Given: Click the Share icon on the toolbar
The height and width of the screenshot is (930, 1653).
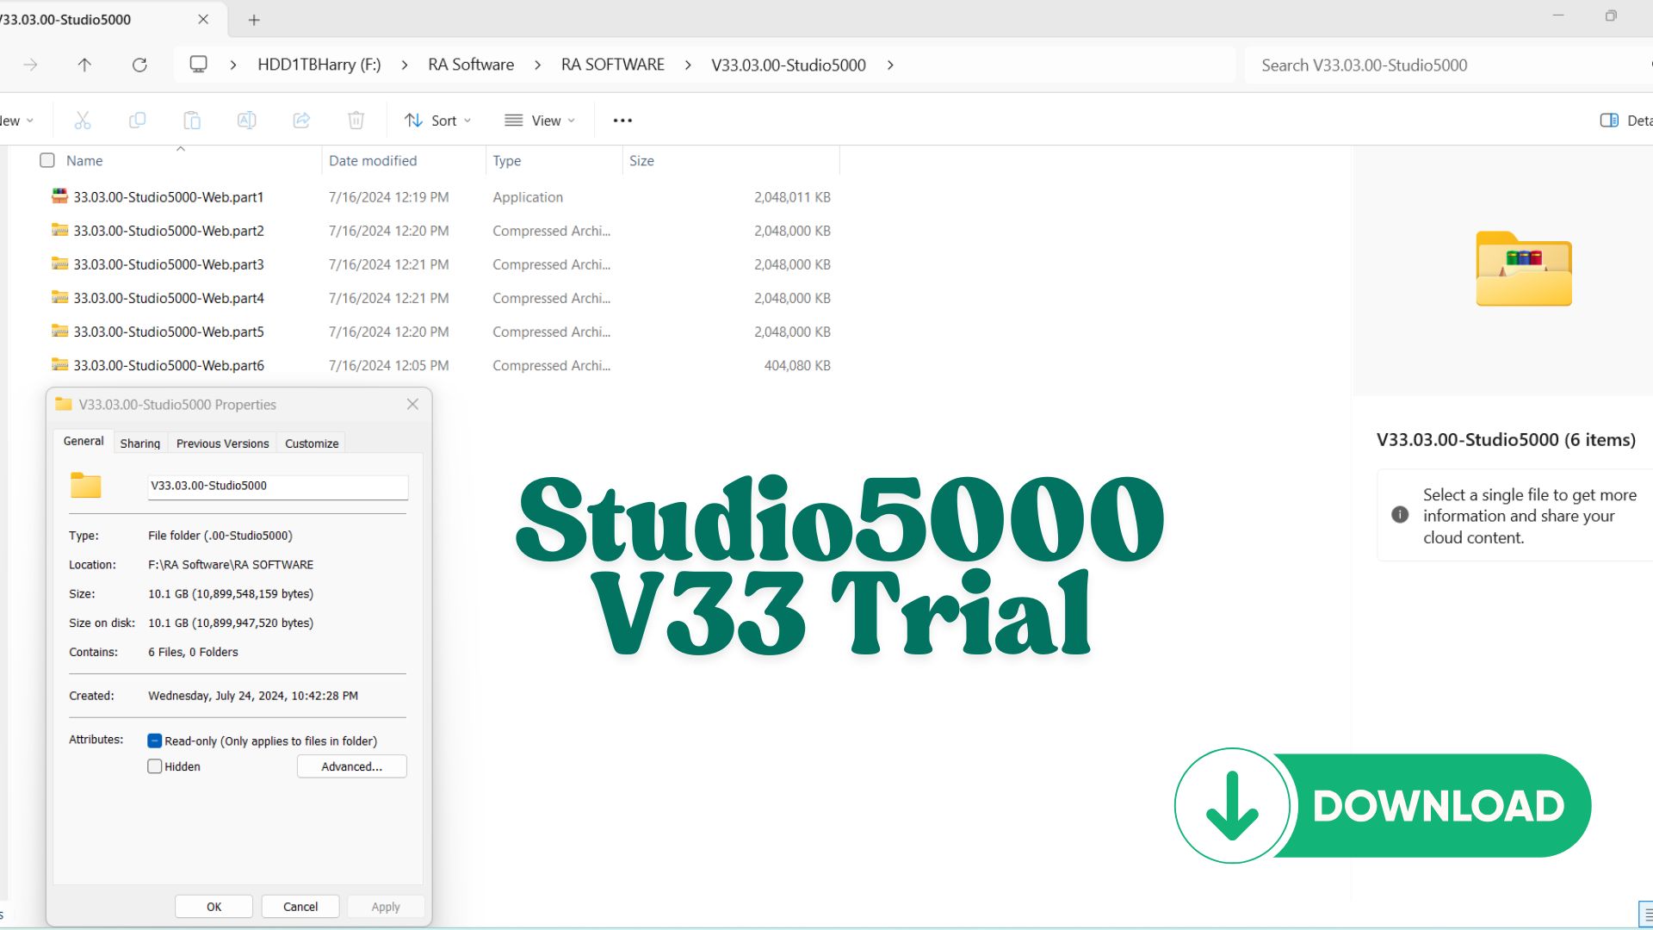Looking at the screenshot, I should (301, 120).
